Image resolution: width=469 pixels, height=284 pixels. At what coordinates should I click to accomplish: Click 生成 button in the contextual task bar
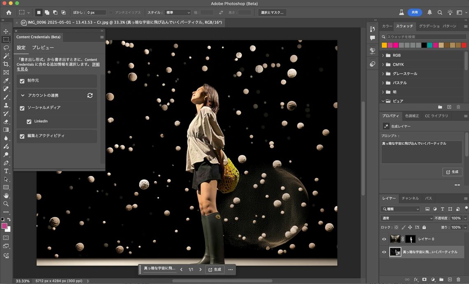click(215, 270)
